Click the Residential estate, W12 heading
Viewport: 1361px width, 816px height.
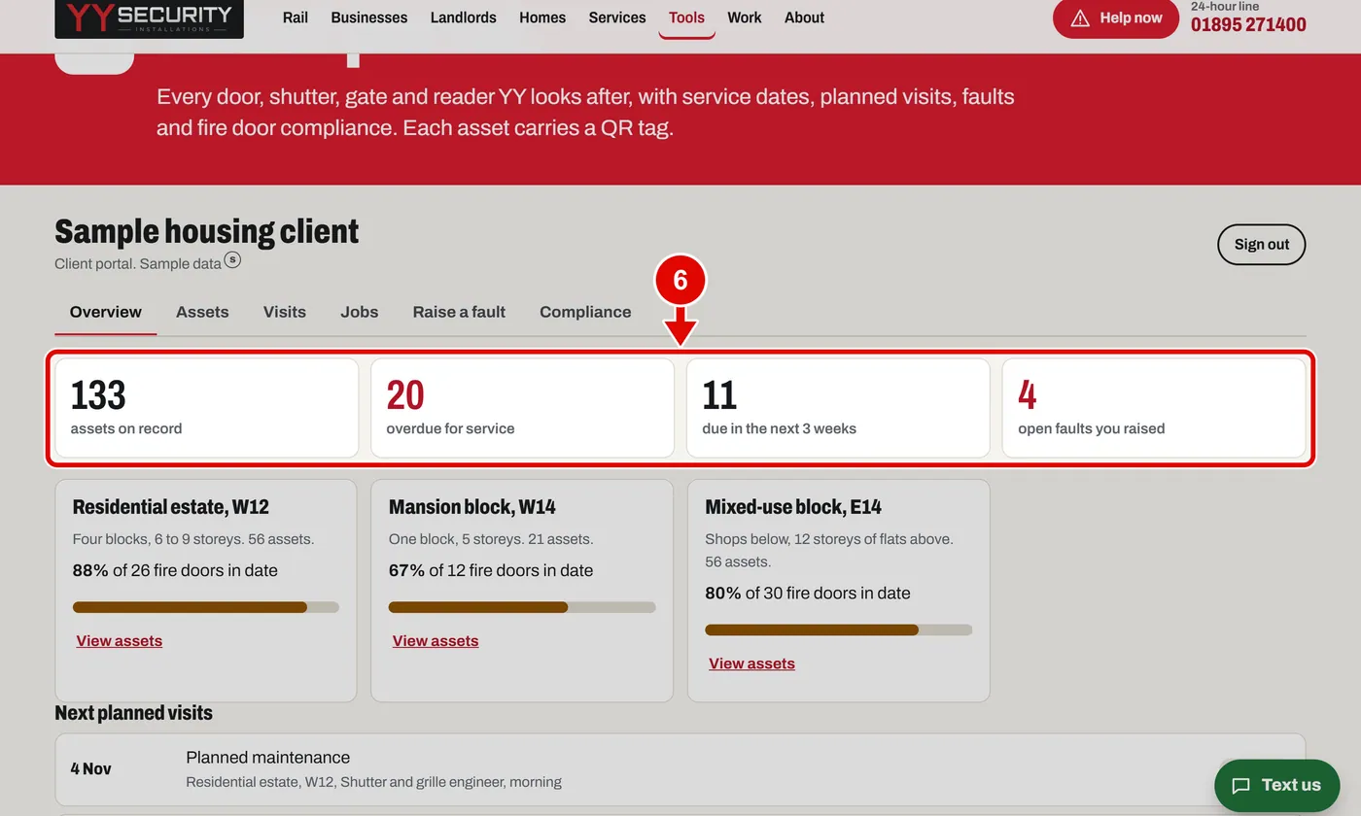click(171, 507)
